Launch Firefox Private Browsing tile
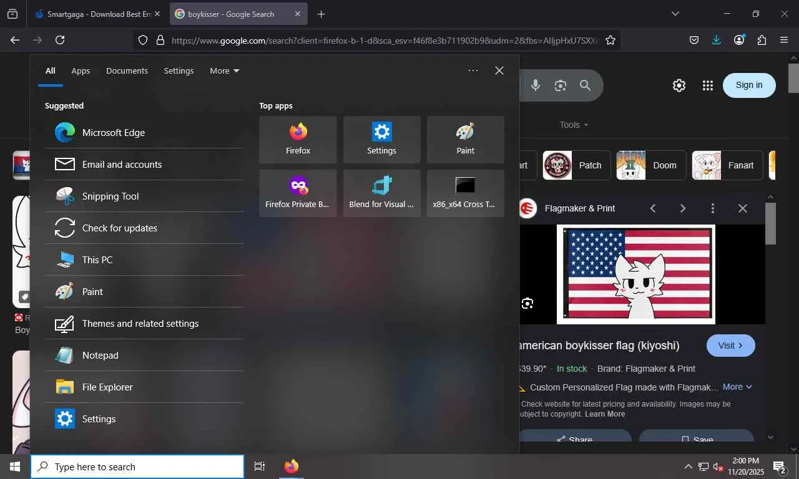Screen dimensions: 799x479 tap(298, 193)
